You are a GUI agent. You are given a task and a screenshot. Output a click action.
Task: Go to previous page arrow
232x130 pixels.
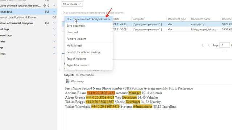coord(209,45)
